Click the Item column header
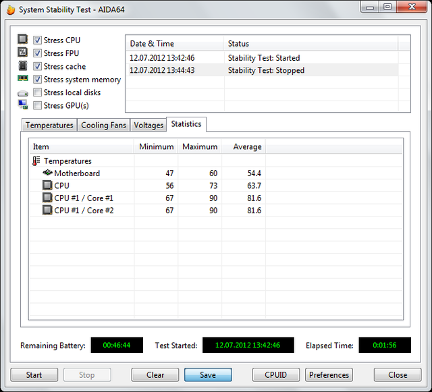Viewport: 432px width, 392px height. point(82,146)
